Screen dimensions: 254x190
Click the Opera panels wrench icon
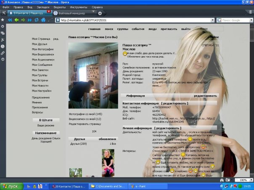pyautogui.click(x=3, y=13)
